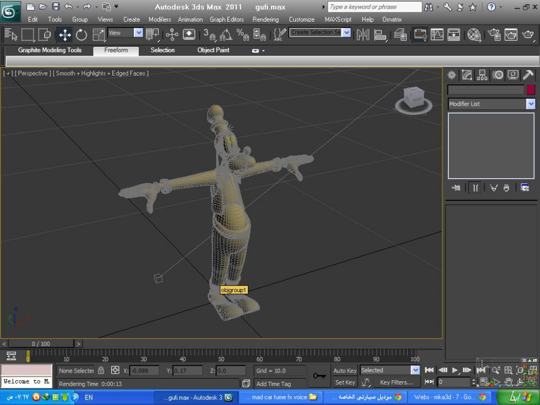Toggle Auto Key animation mode
Screen dimensions: 540x405
pyautogui.click(x=345, y=370)
